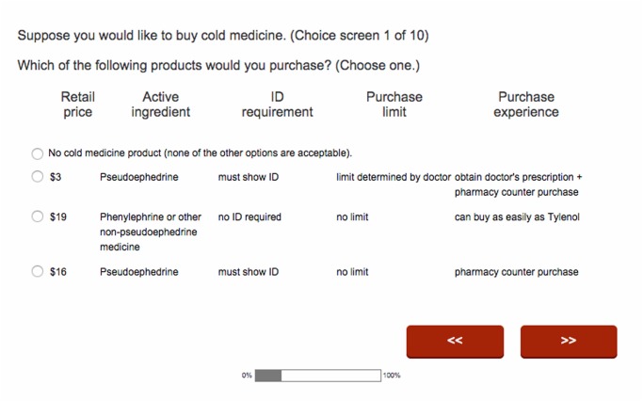Click the $16 price label
Viewport: 643px width, 401px height.
pyautogui.click(x=58, y=272)
